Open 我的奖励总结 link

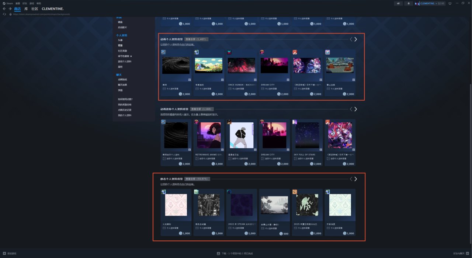(x=125, y=105)
